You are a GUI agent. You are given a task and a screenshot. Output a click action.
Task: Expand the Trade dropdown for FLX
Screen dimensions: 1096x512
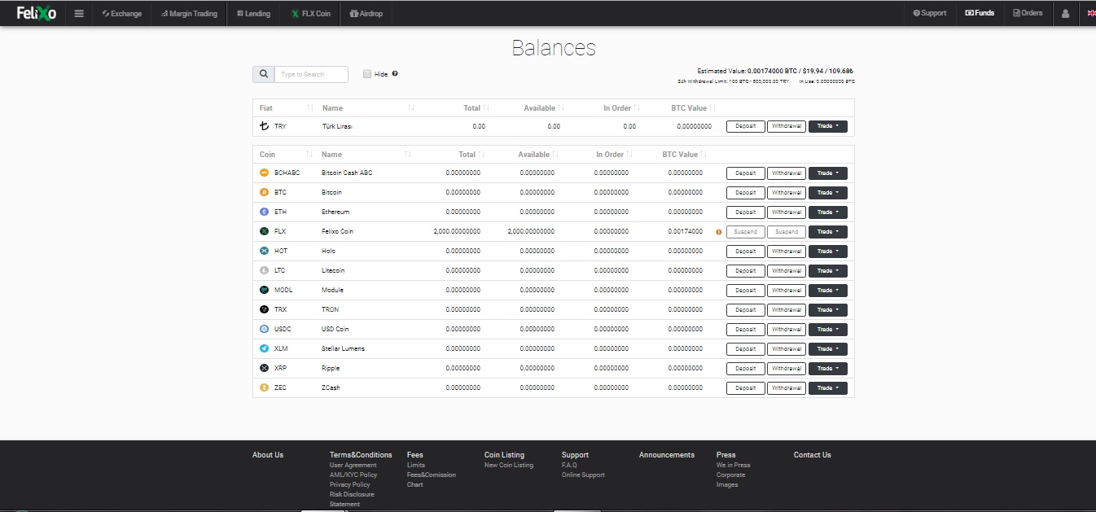point(827,232)
